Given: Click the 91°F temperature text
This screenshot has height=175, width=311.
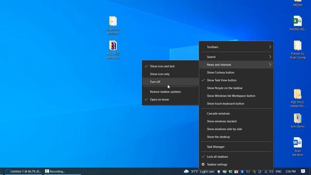Looking at the screenshot, I should tap(194, 172).
